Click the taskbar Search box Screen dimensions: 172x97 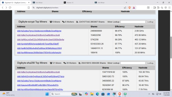point(64,94)
